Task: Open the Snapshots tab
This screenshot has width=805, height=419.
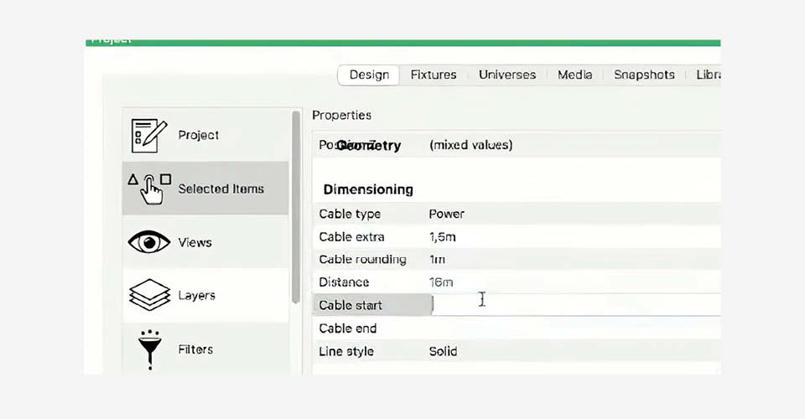Action: 644,75
